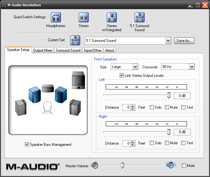The image size is (210, 177).
Task: Click the Left Distance input field
Action: point(126,107)
